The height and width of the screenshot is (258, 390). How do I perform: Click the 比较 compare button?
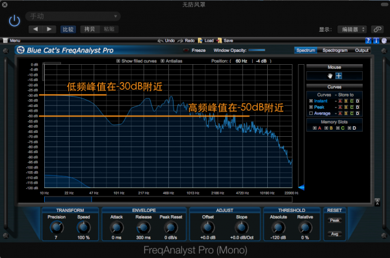(68, 29)
